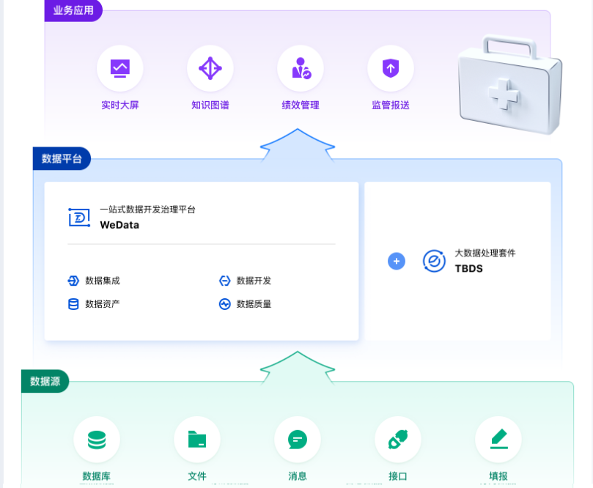The height and width of the screenshot is (488, 593).
Task: Select the 数据源 section label
Action: tap(45, 381)
